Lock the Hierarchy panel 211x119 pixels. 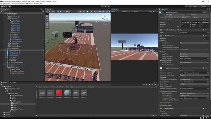pos(41,9)
